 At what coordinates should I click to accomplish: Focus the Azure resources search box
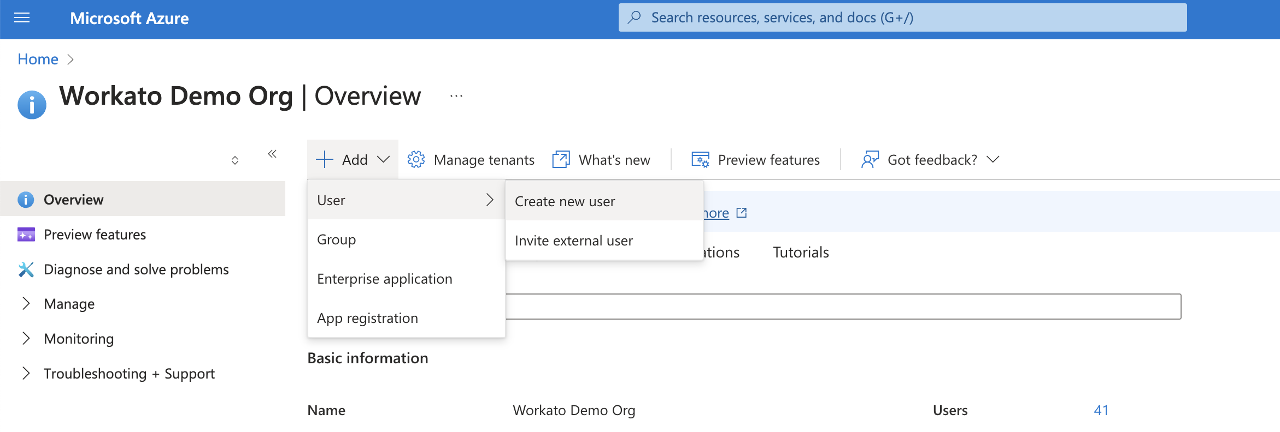pyautogui.click(x=902, y=17)
